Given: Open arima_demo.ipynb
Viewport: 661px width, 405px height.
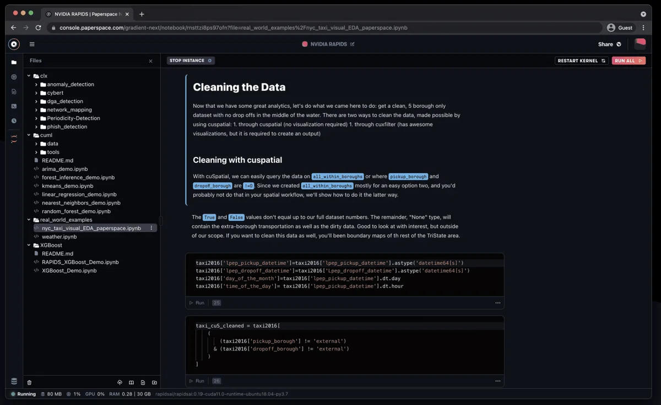Looking at the screenshot, I should 64,169.
